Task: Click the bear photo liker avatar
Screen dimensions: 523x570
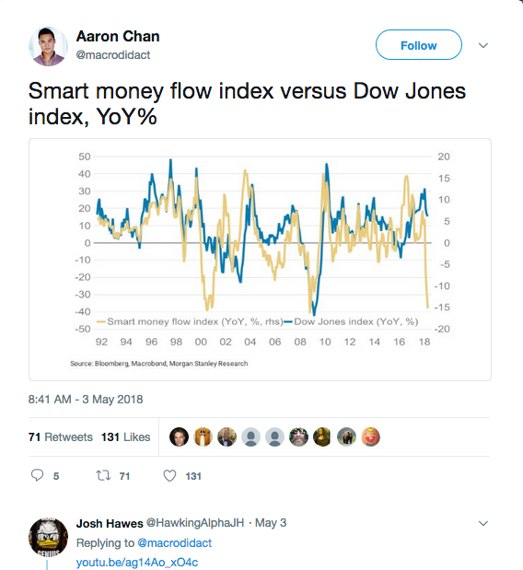Action: 346,436
